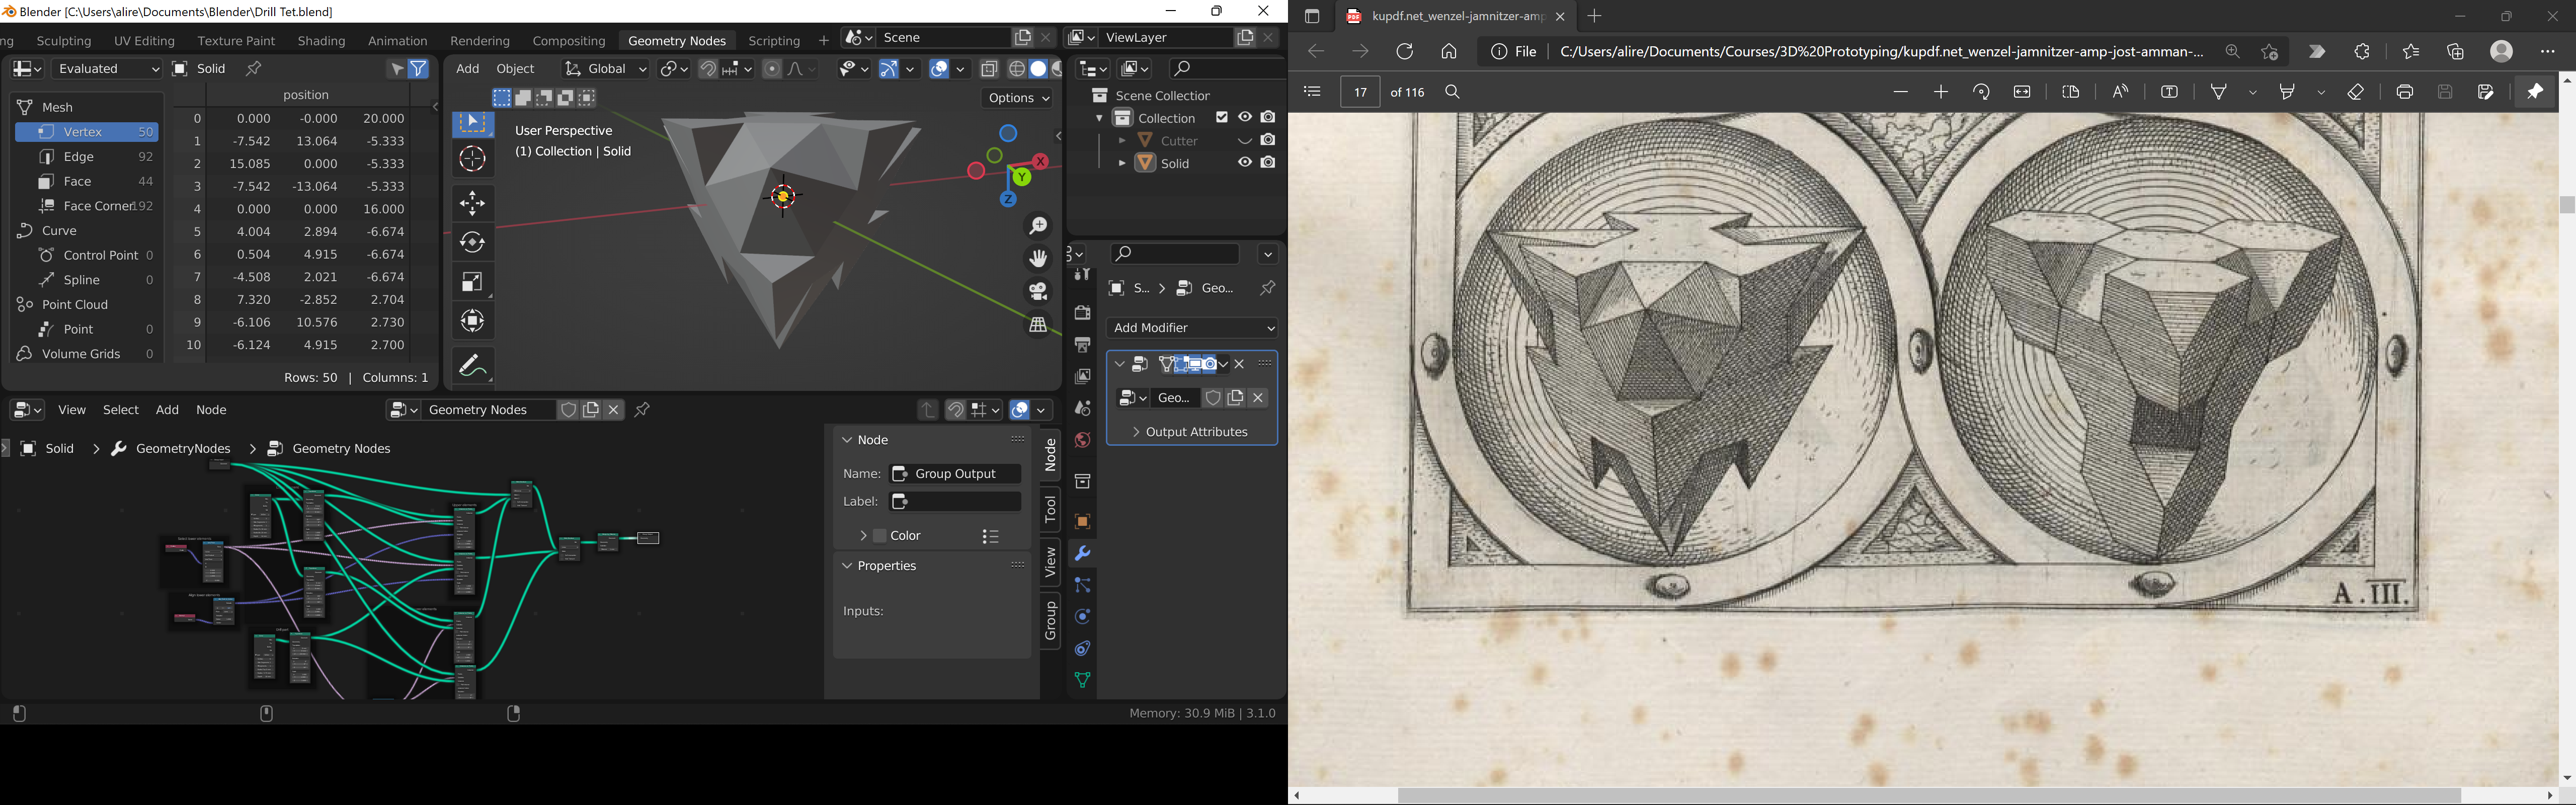Rotate the PDF page
The height and width of the screenshot is (805, 2576).
click(x=1981, y=92)
